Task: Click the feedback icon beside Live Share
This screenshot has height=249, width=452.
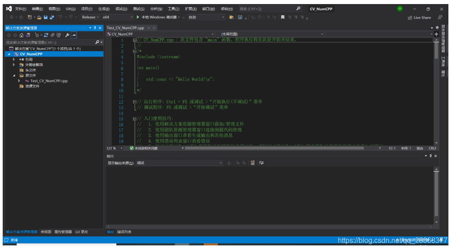Action: pyautogui.click(x=440, y=18)
